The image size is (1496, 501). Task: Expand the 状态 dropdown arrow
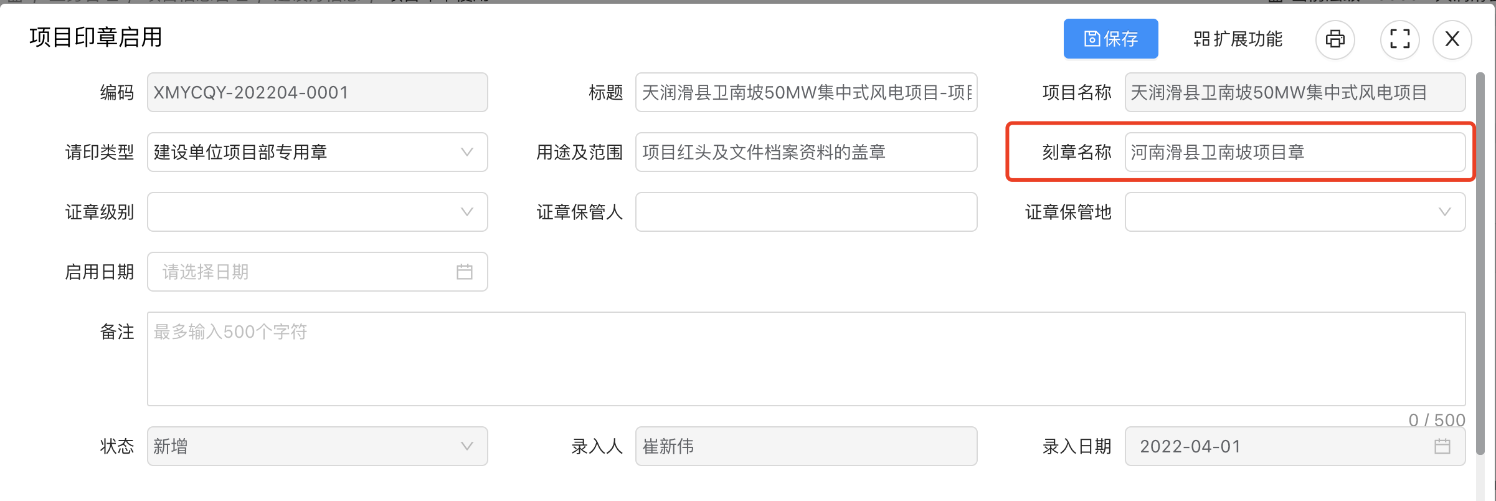pyautogui.click(x=466, y=446)
